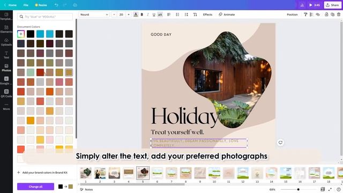The height and width of the screenshot is (193, 343).
Task: Open the More sidebar options
Action: (6, 106)
